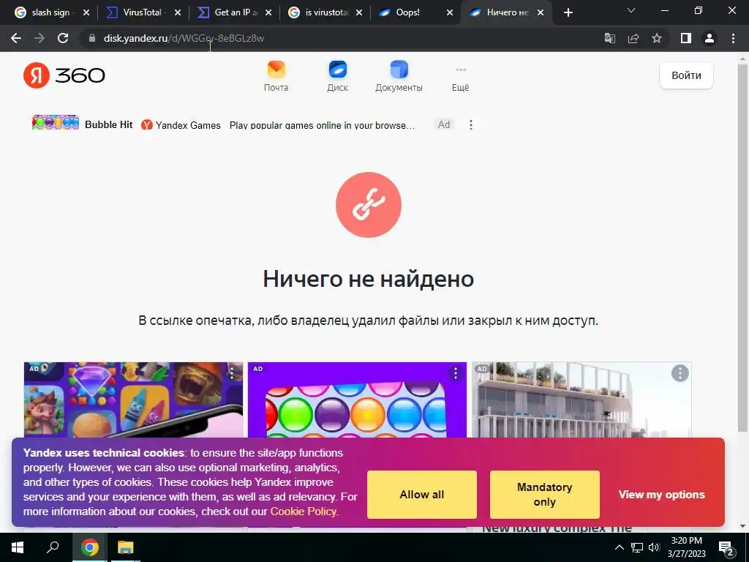Image resolution: width=749 pixels, height=562 pixels.
Task: Open the Диск service icon
Action: coord(338,76)
